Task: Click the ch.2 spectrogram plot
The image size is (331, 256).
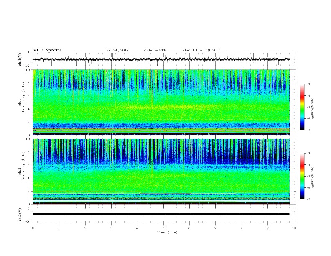Action: [161, 172]
